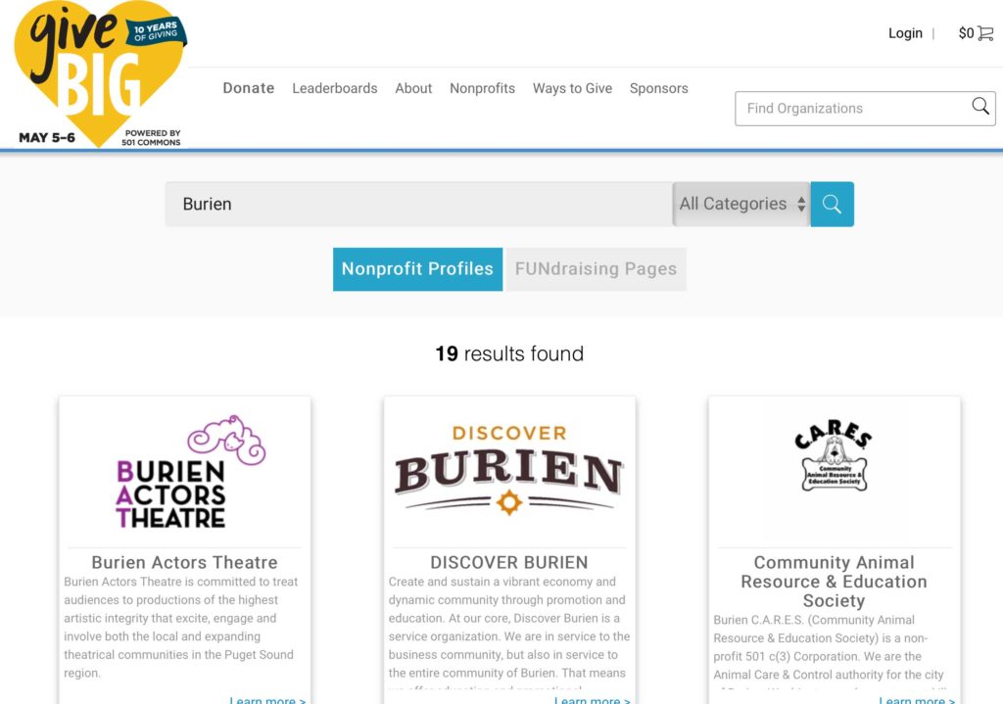Click the DISCOVER BURIEN title
Screen dimensions: 1003x704
509,563
